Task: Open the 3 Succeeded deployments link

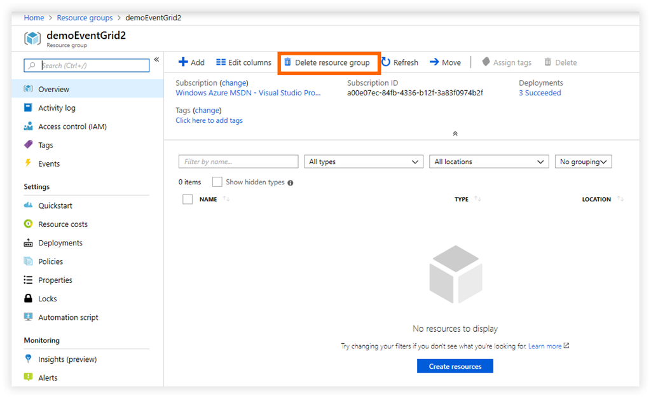Action: 540,93
